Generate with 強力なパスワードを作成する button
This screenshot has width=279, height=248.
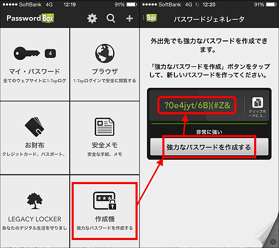click(209, 147)
